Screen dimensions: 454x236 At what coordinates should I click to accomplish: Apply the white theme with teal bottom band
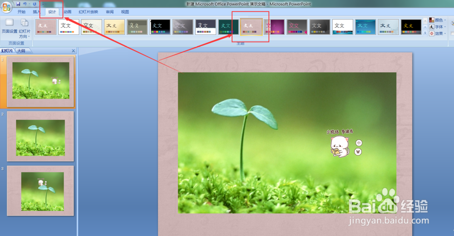coord(343,27)
